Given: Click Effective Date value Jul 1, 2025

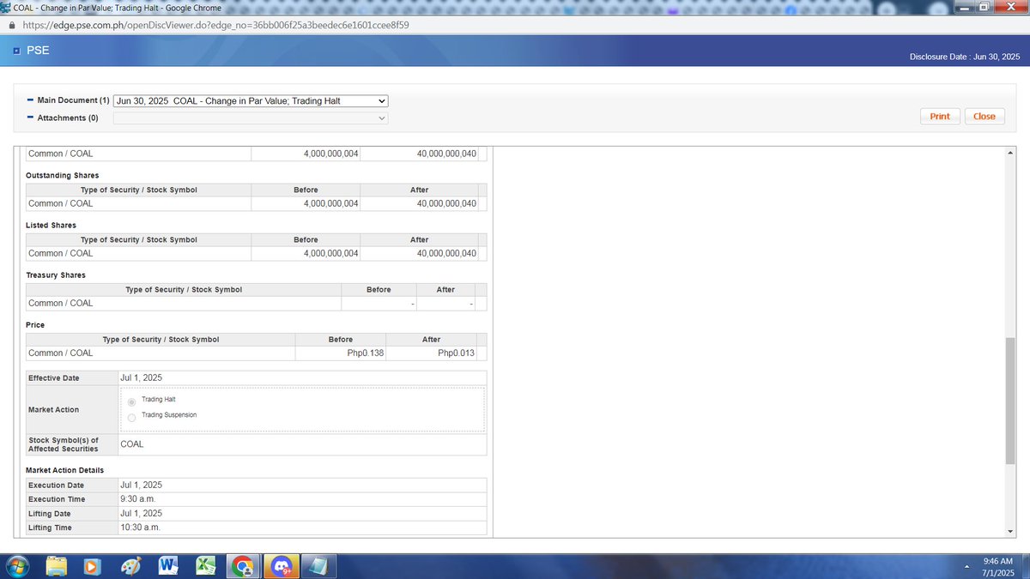Looking at the screenshot, I should [x=142, y=377].
